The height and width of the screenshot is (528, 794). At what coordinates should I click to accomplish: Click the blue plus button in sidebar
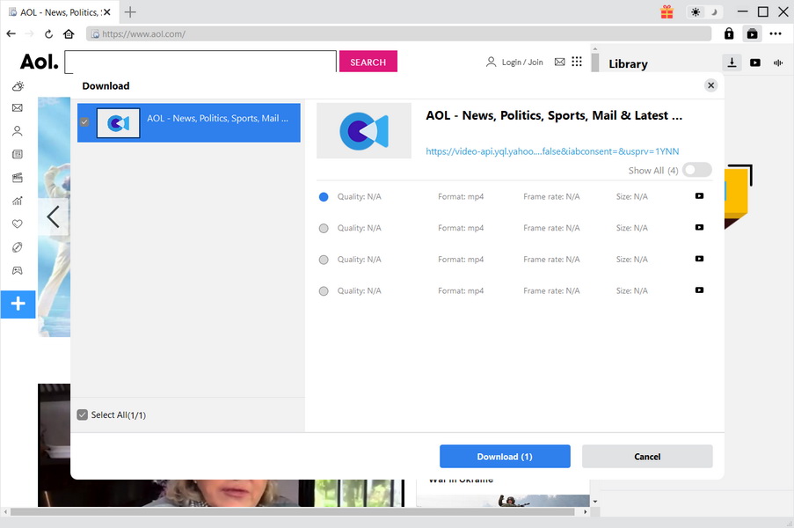18,304
